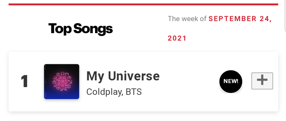Click the rank number 1

[25, 82]
